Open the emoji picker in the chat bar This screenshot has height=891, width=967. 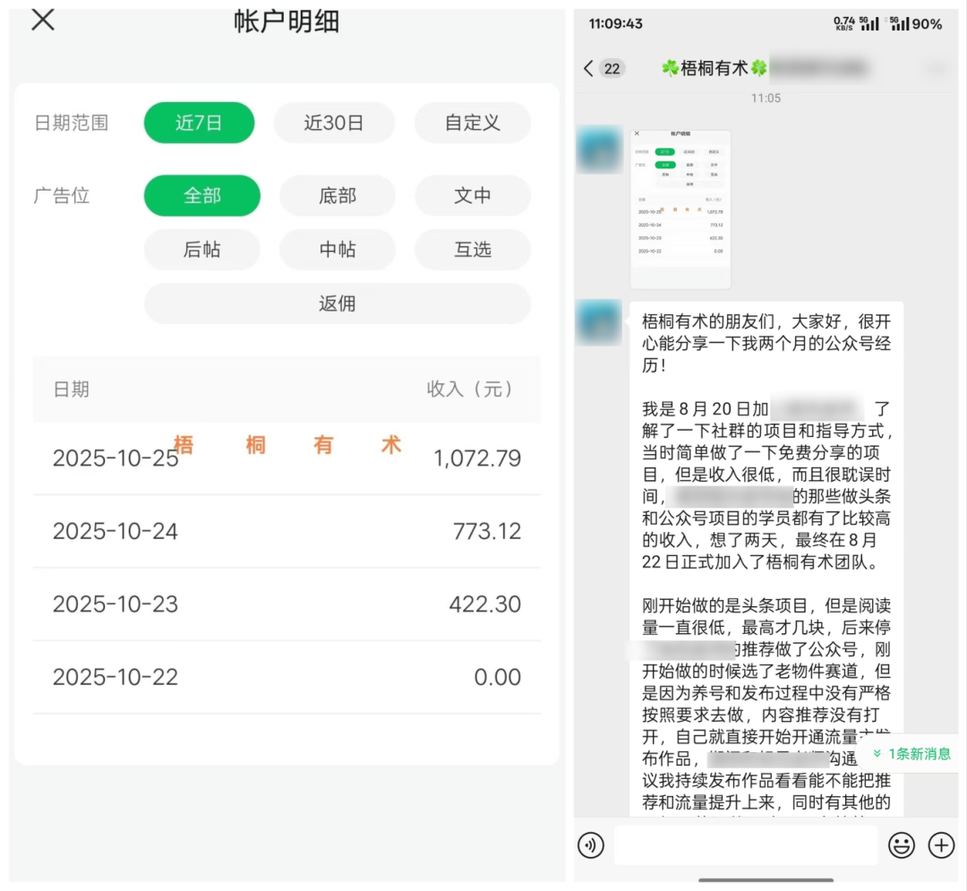902,845
